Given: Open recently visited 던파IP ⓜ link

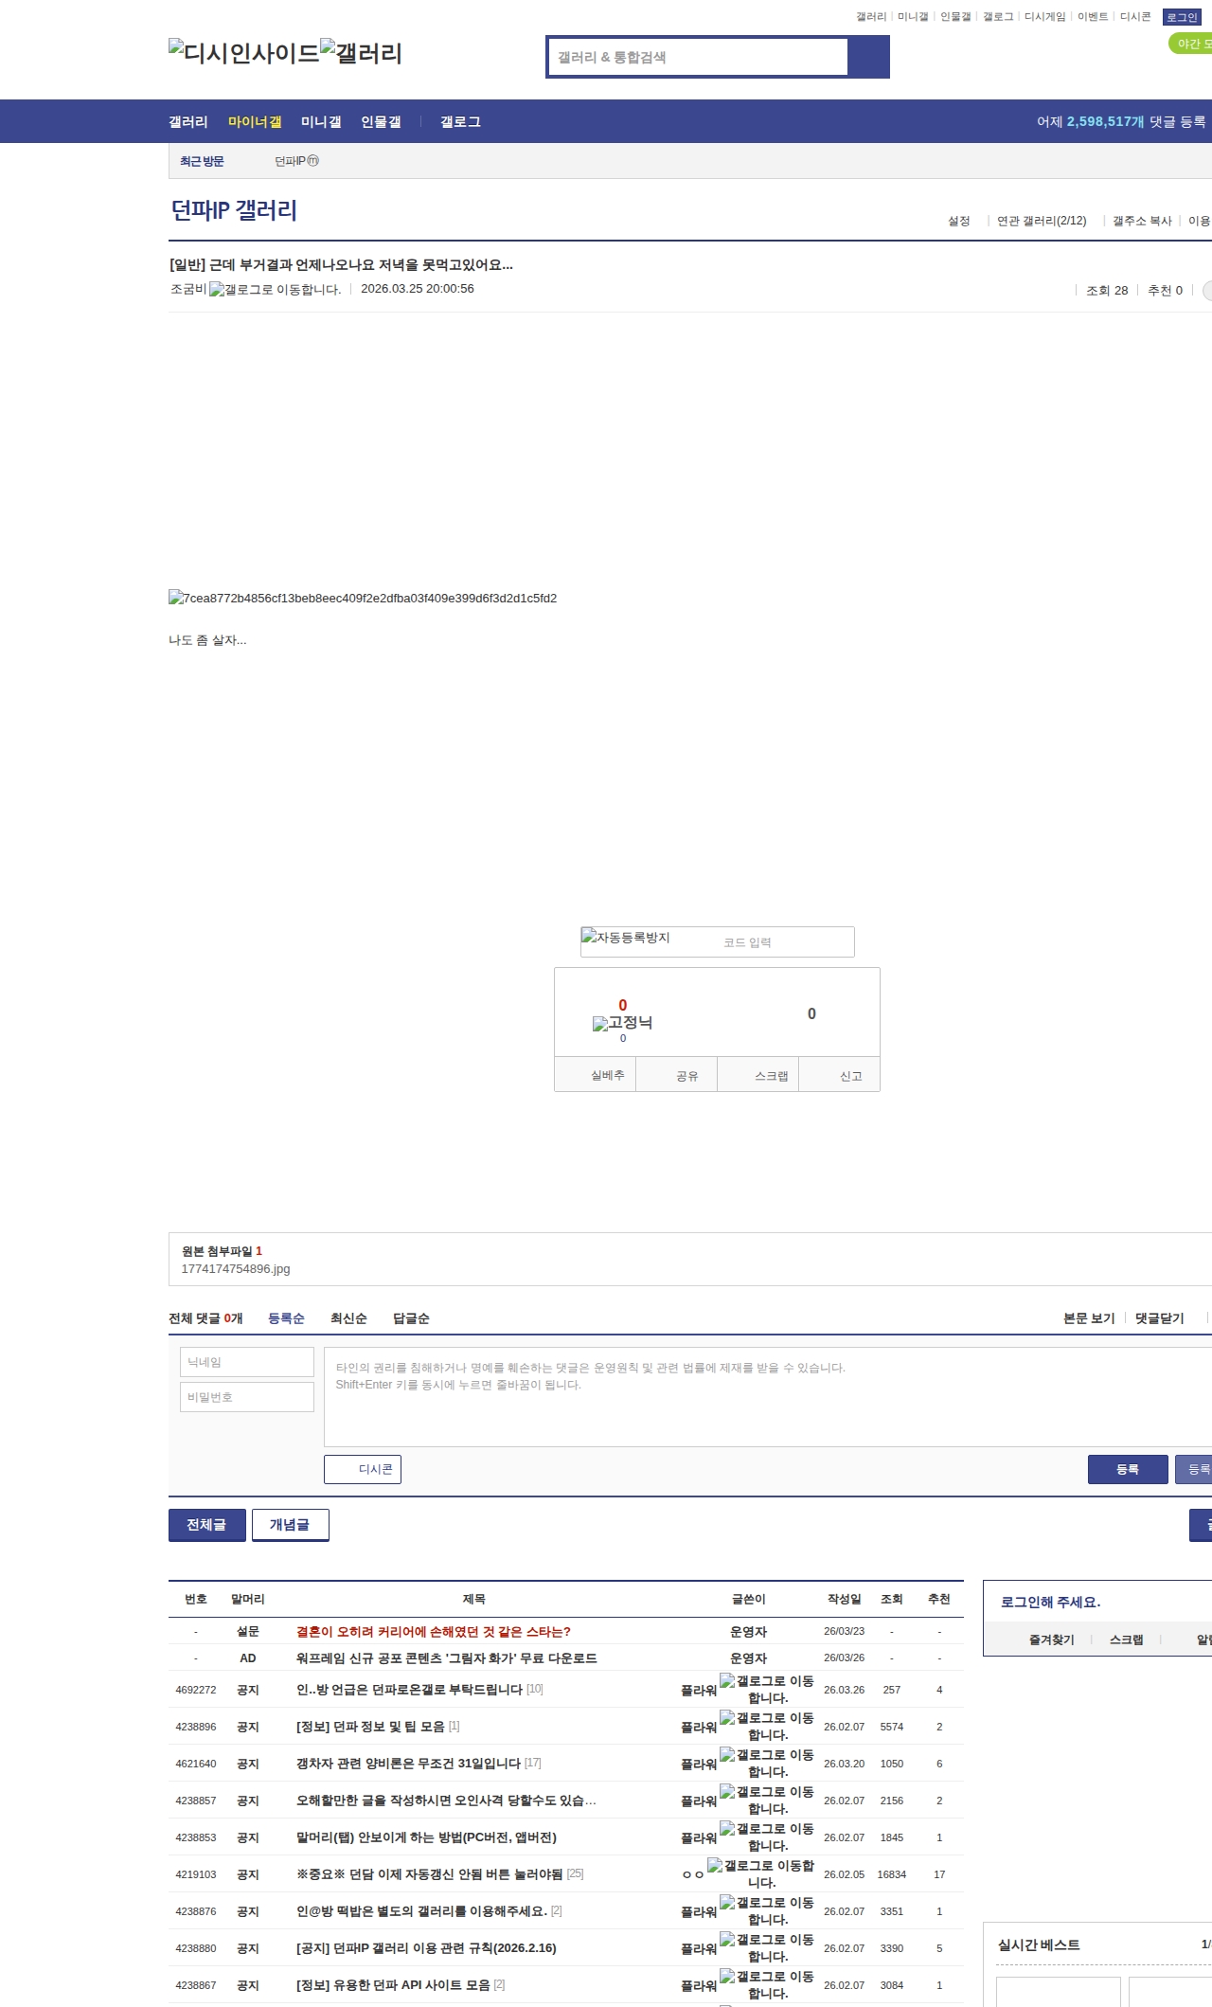Looking at the screenshot, I should [297, 161].
